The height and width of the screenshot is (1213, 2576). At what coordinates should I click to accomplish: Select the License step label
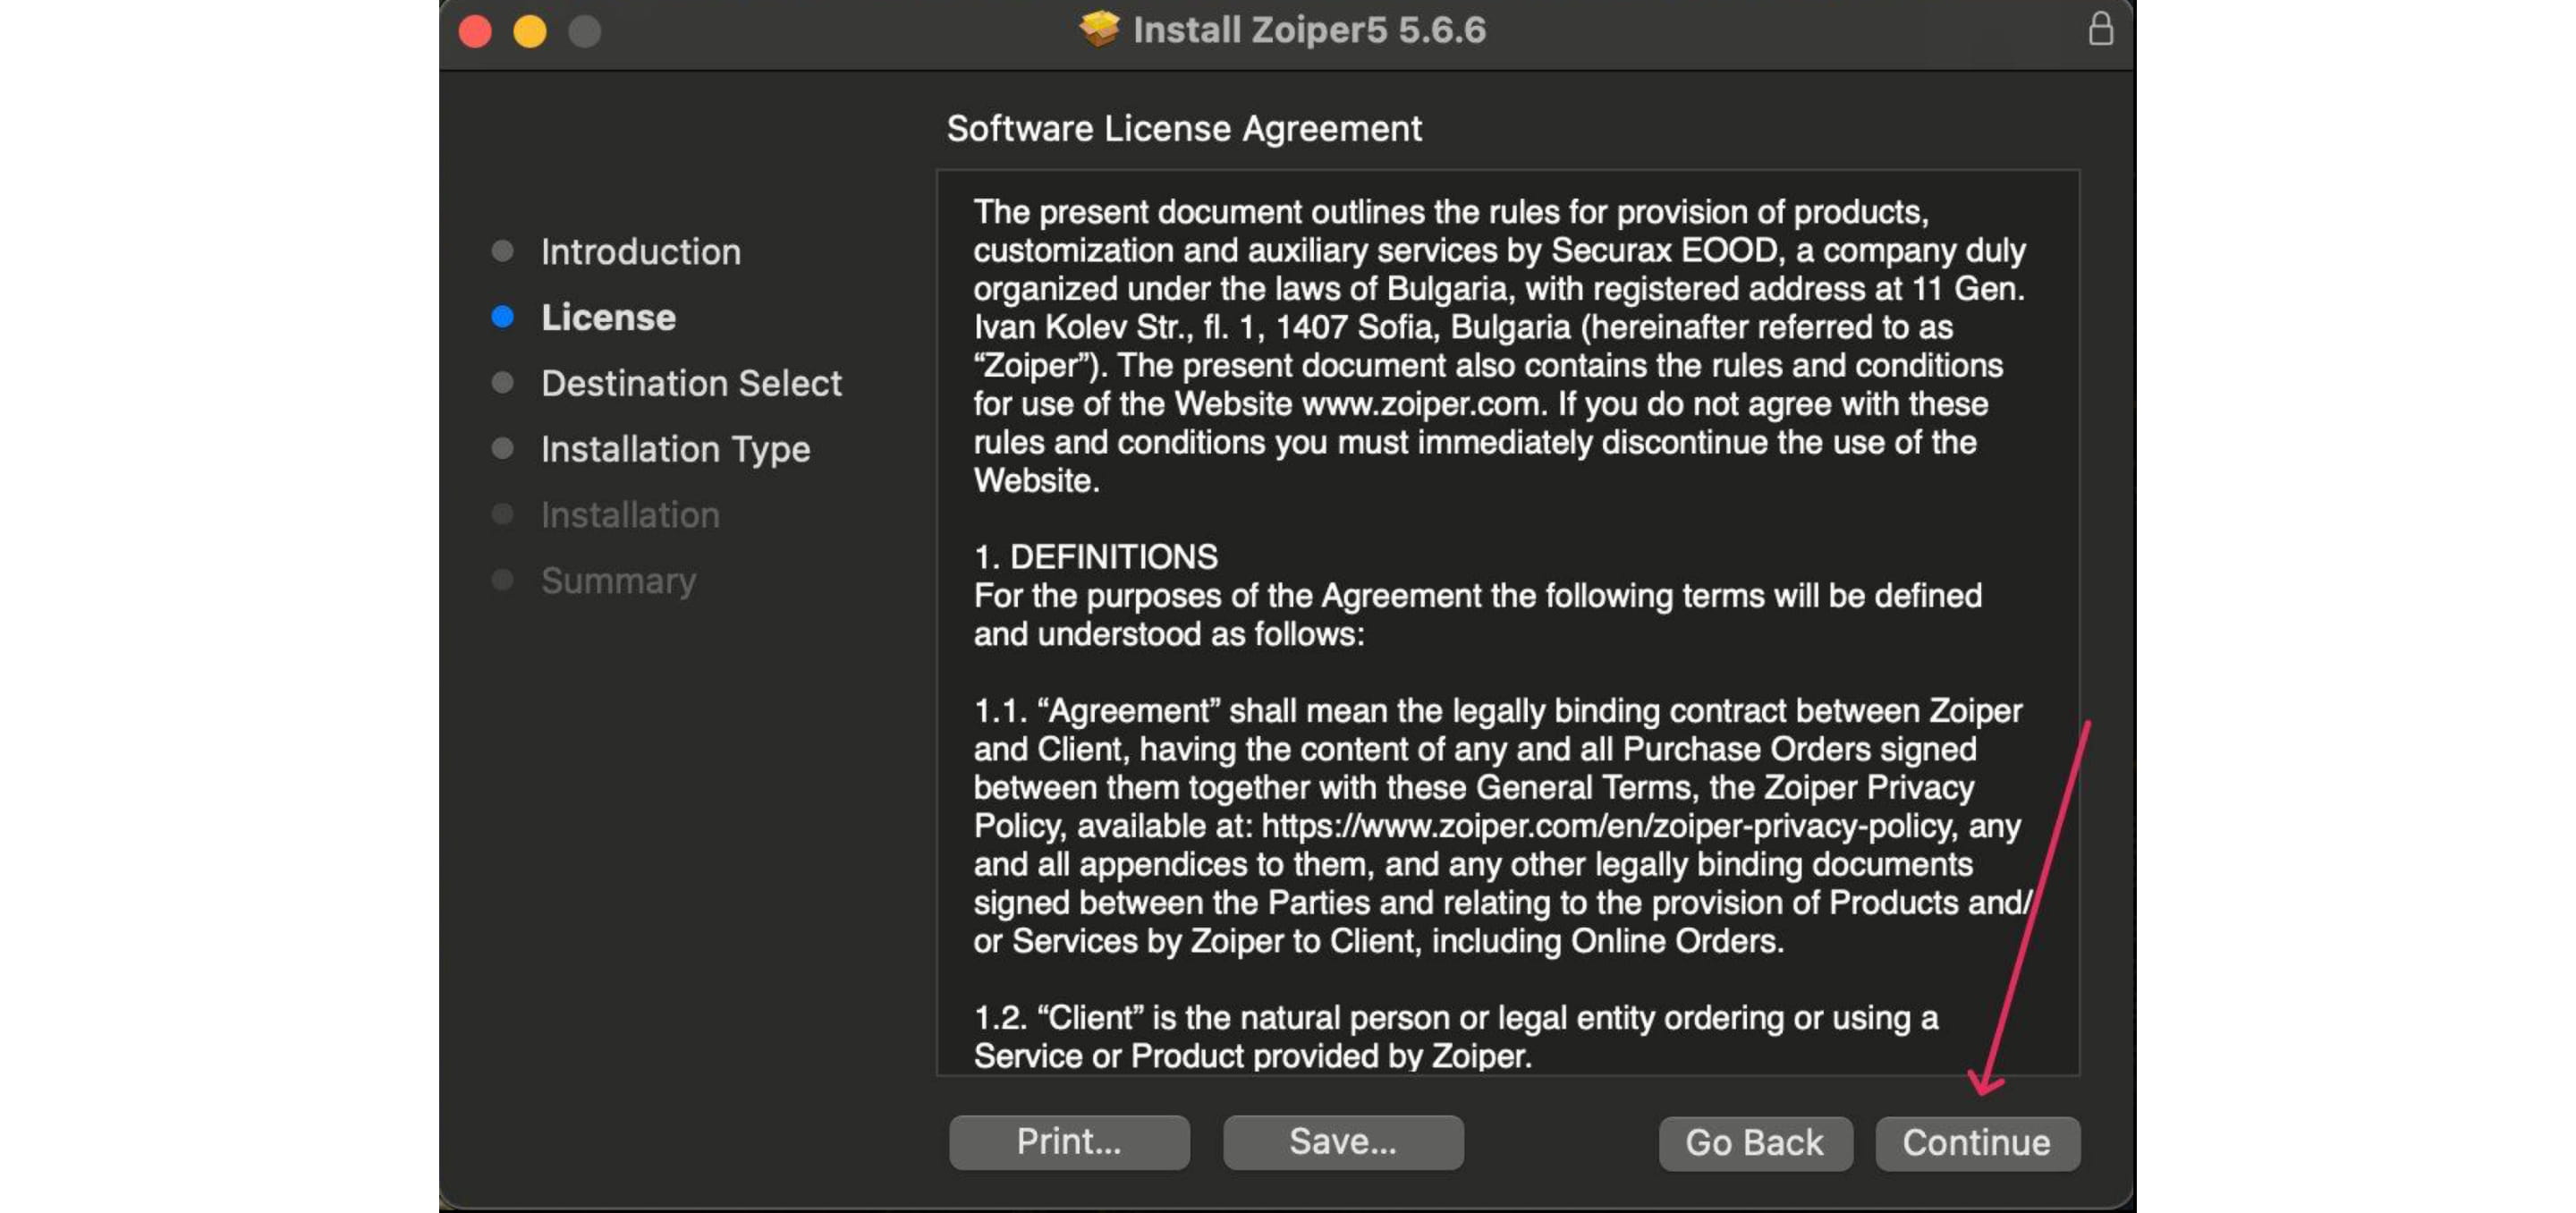608,318
